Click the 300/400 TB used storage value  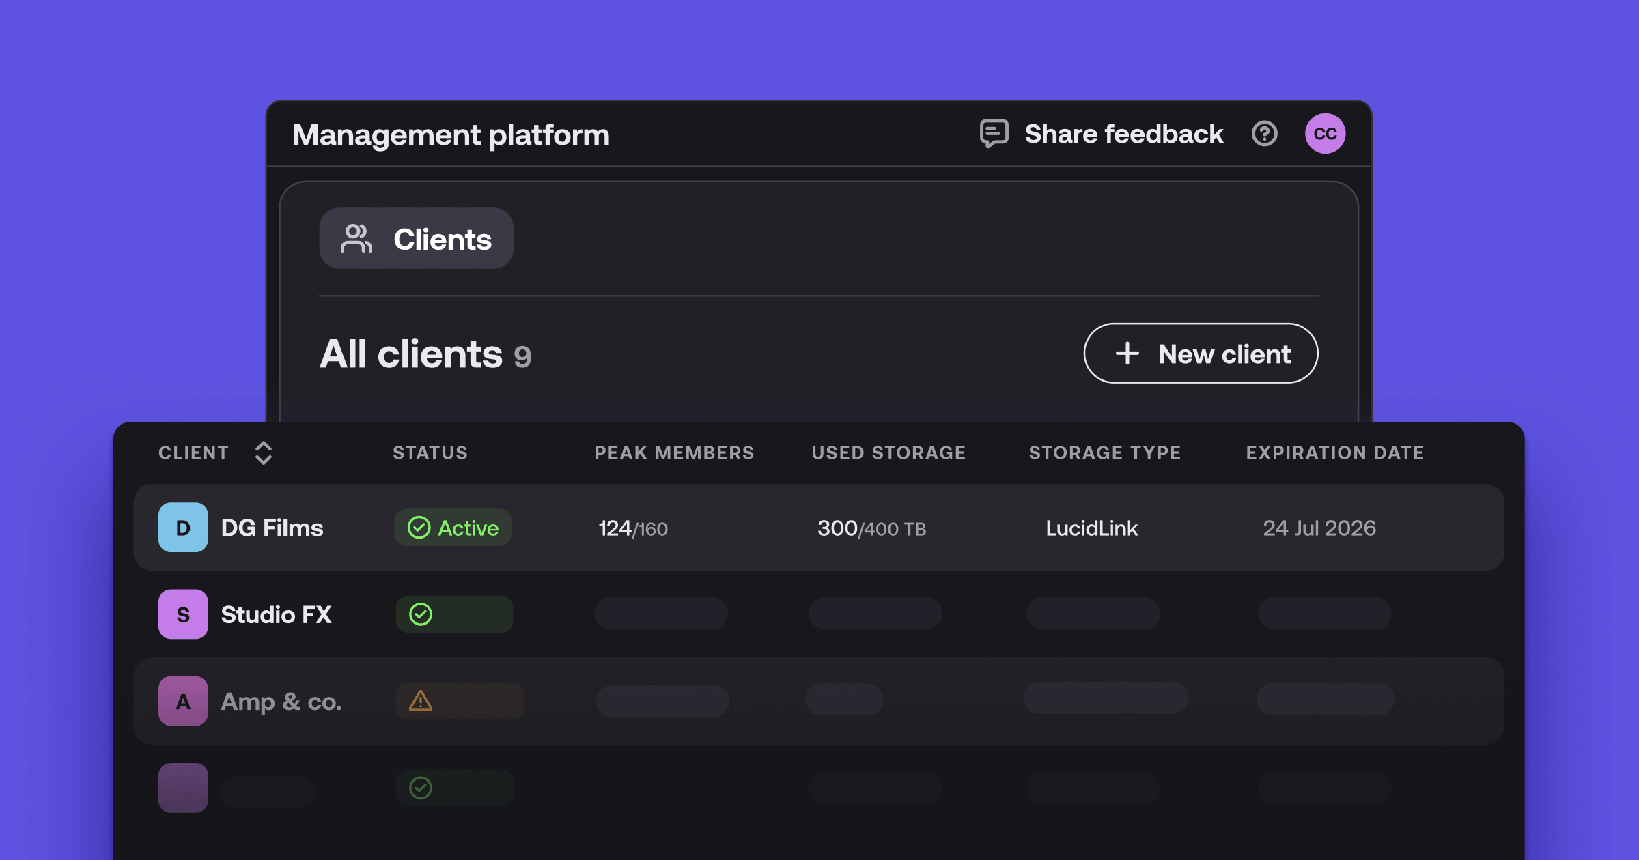pos(871,528)
